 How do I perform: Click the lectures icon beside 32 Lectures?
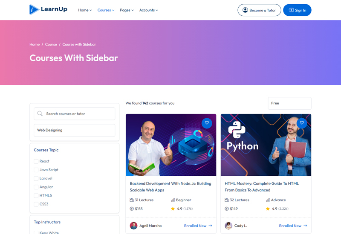coord(227,200)
